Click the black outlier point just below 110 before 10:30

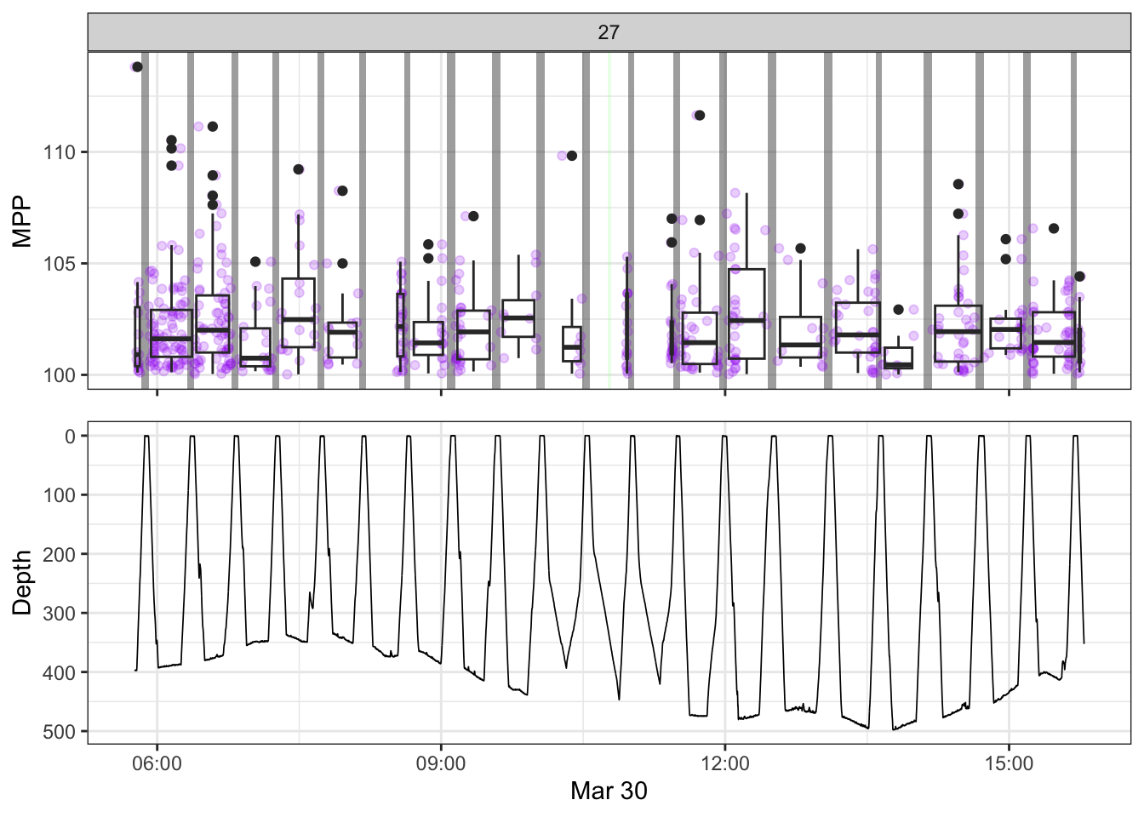[x=572, y=156]
